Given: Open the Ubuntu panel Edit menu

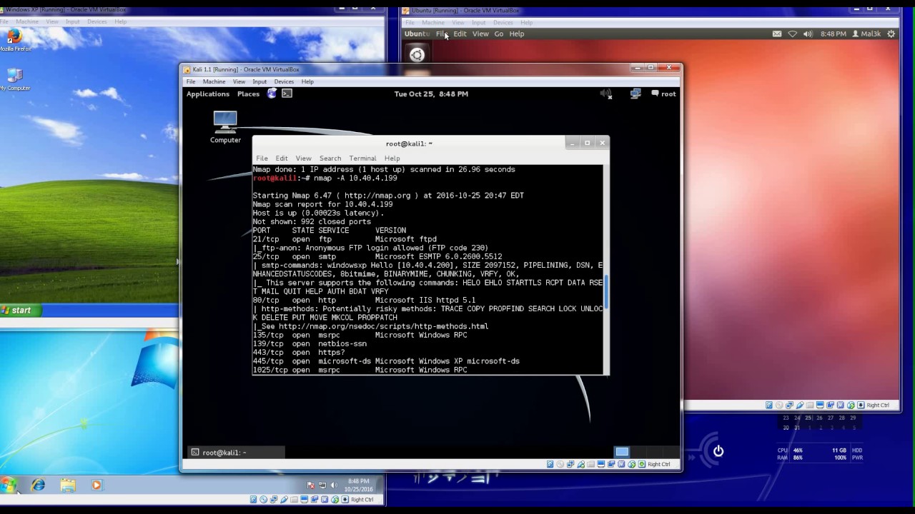Looking at the screenshot, I should click(460, 34).
